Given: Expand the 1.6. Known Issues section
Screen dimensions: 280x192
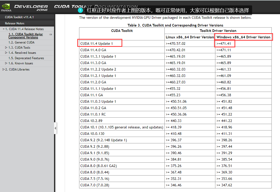Looking at the screenshot, I should pyautogui.click(x=6, y=63).
